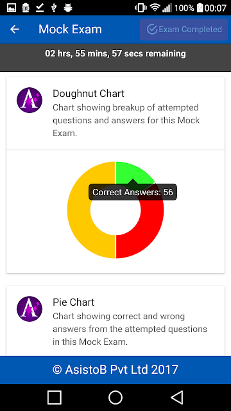Tap the Exam Completed button
Viewport: 231px width, 411px height.
pyautogui.click(x=184, y=30)
